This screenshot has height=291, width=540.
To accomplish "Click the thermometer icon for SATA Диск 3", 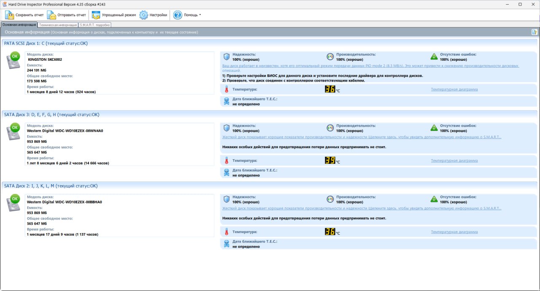I will 227,160.
